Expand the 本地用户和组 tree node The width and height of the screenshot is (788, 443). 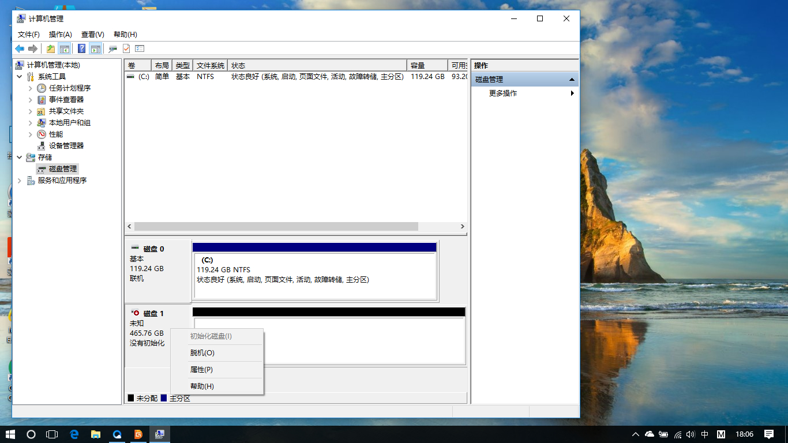31,123
